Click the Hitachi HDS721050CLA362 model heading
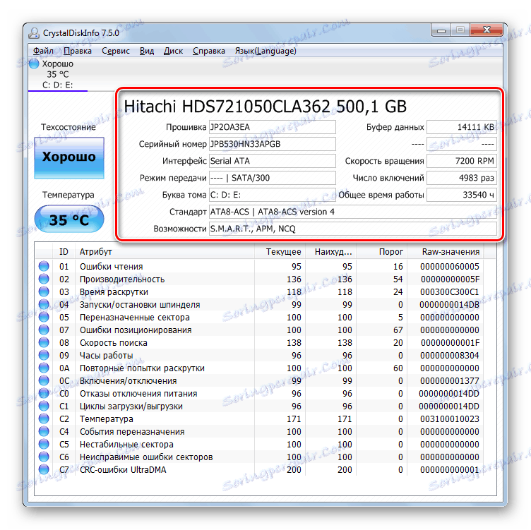 coord(265,107)
